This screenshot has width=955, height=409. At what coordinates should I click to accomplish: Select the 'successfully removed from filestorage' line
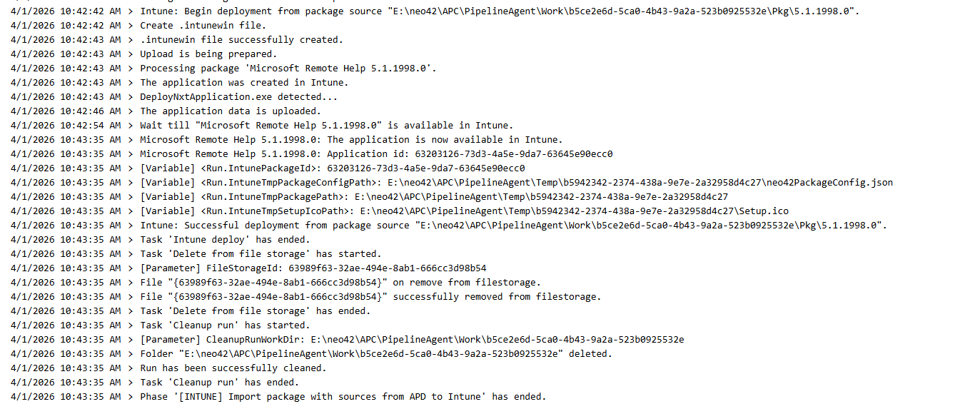coord(370,297)
